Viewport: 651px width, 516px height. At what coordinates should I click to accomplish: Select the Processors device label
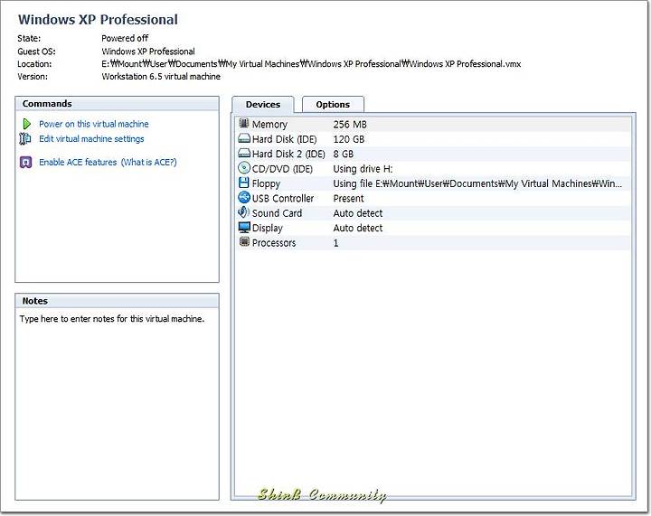tap(274, 243)
